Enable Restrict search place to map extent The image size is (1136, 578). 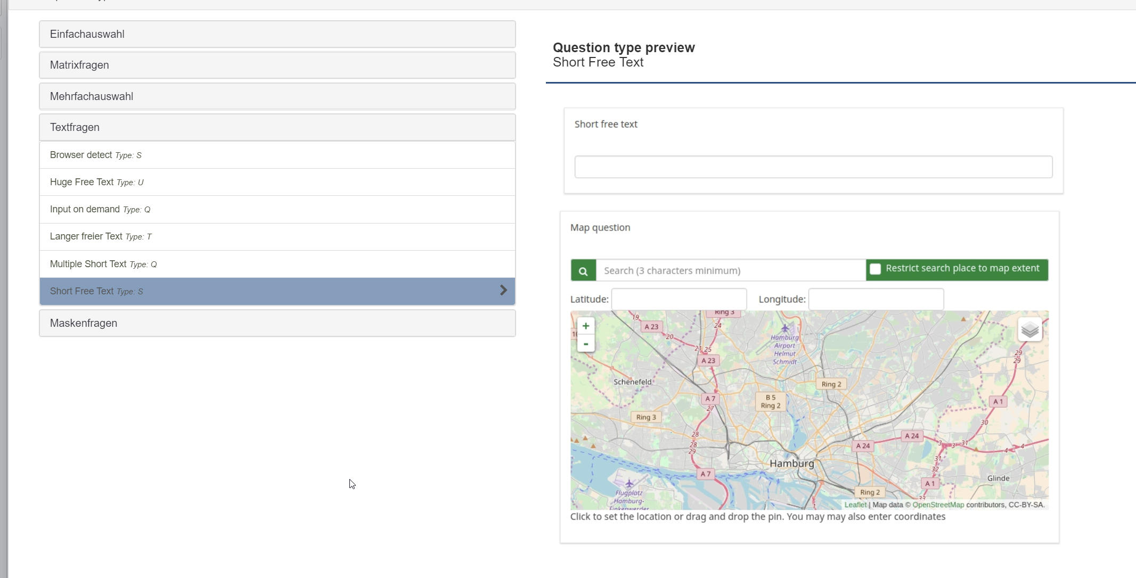[875, 269]
